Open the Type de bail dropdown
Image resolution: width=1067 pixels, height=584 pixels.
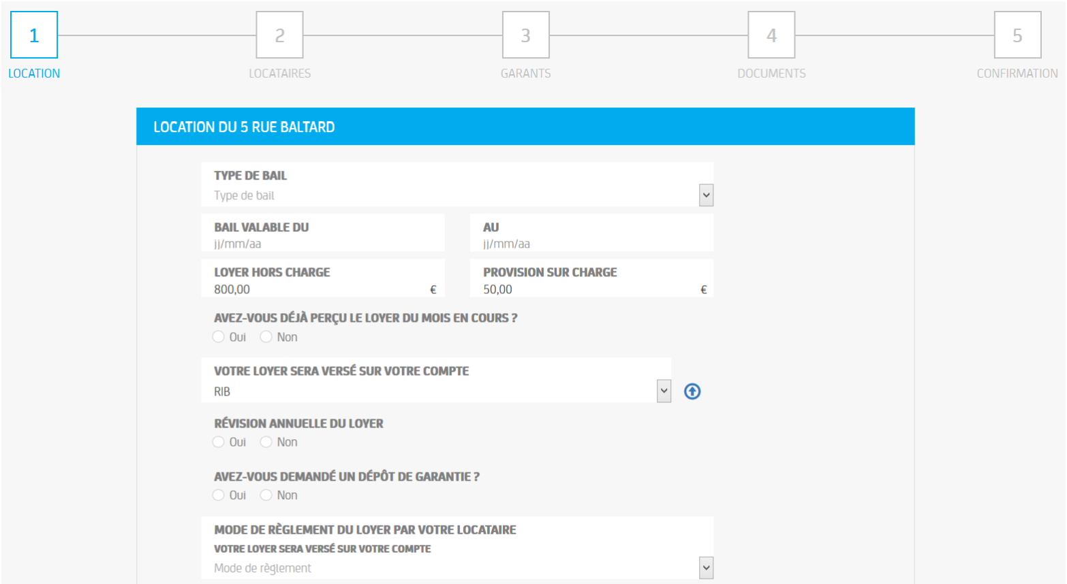tap(457, 195)
